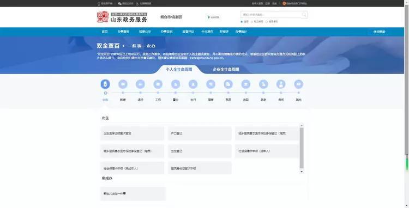Click the service list scroll-up arrow

(x=302, y=125)
